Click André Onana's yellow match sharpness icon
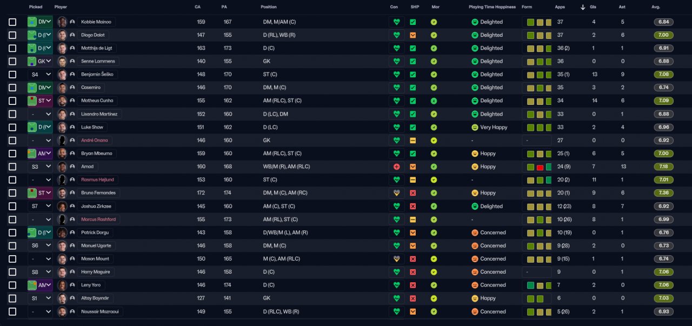This screenshot has height=326, width=692. point(412,141)
